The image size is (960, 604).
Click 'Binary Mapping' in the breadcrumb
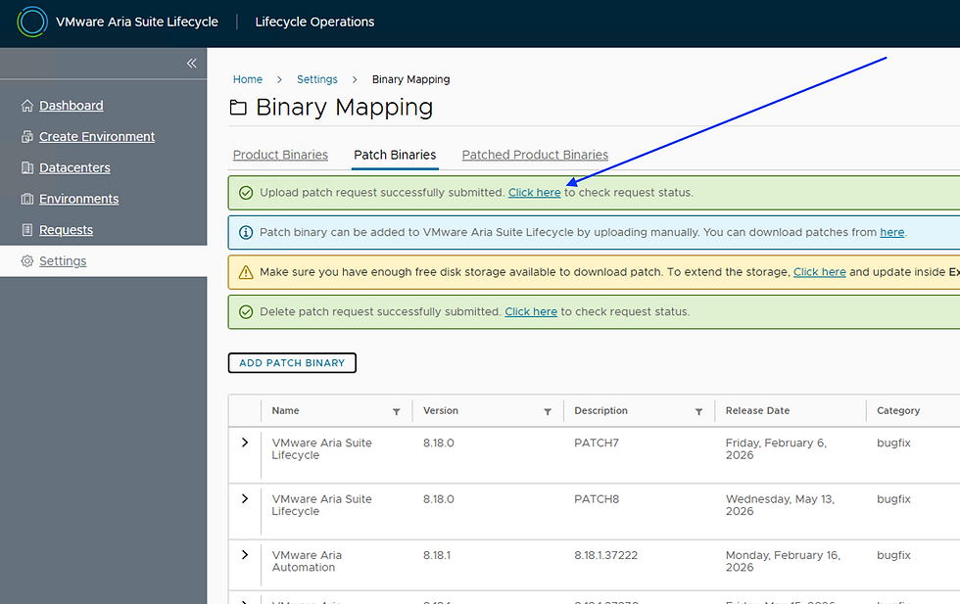(410, 79)
